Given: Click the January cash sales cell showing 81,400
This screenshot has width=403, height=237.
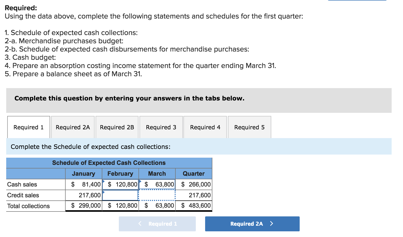Looking at the screenshot, I should (84, 184).
